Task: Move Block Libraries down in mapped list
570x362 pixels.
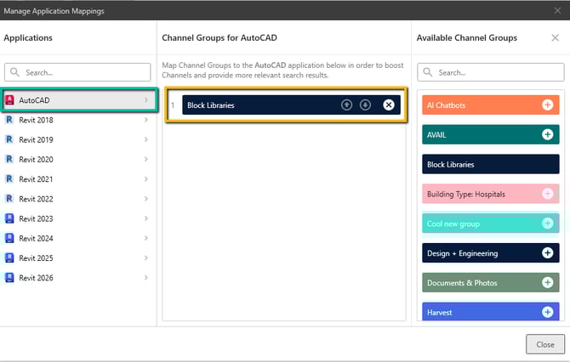Action: (365, 105)
